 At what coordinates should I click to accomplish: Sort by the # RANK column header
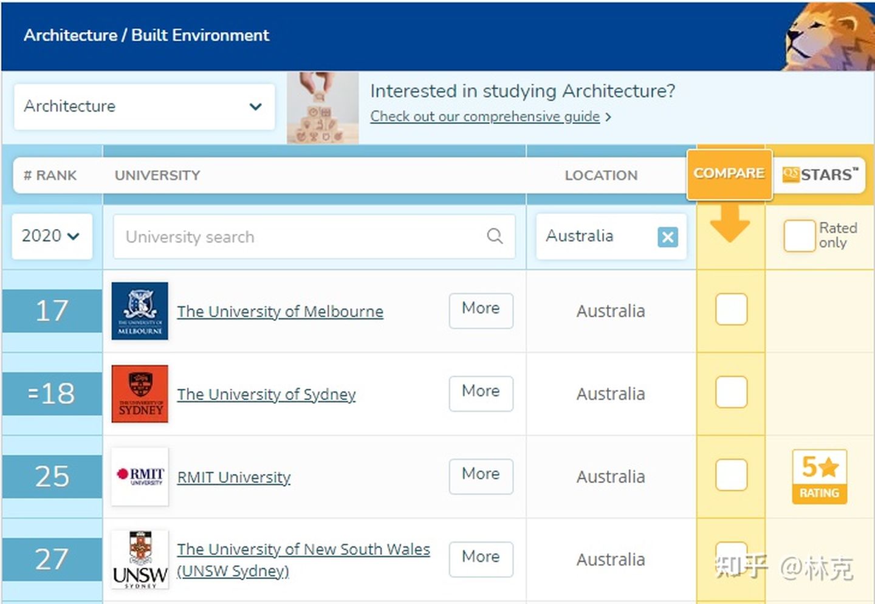50,176
